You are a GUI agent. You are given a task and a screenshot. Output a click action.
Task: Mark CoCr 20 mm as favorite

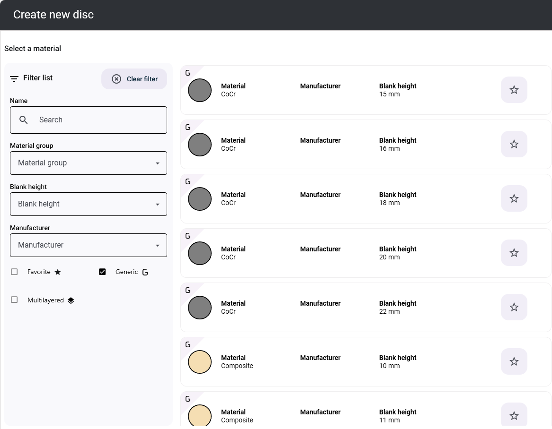(x=514, y=253)
